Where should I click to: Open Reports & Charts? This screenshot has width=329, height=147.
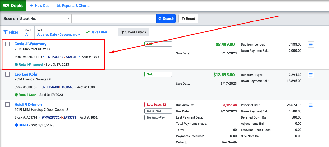73,6
